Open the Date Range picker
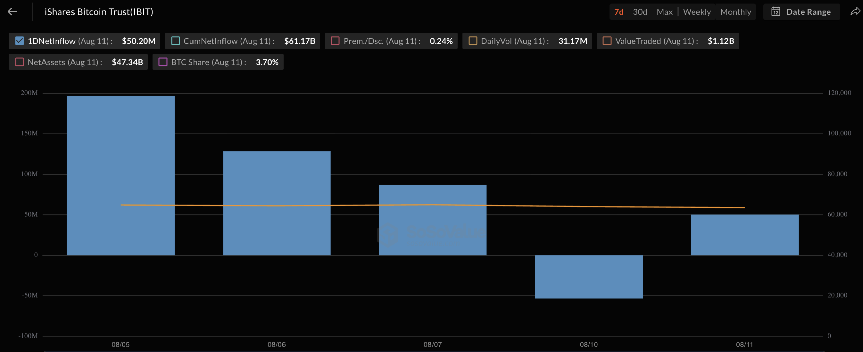This screenshot has width=863, height=352. coord(801,12)
